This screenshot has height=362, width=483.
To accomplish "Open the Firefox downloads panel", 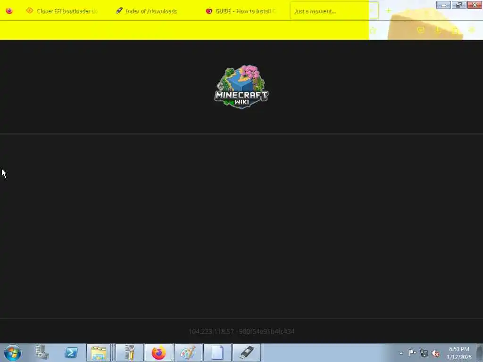I will pos(438,30).
